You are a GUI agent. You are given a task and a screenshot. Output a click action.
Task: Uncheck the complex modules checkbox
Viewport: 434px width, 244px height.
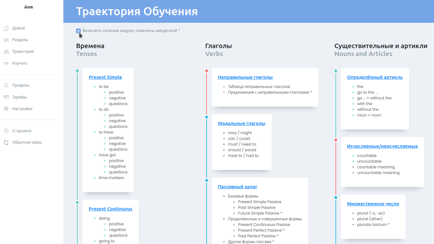click(78, 31)
